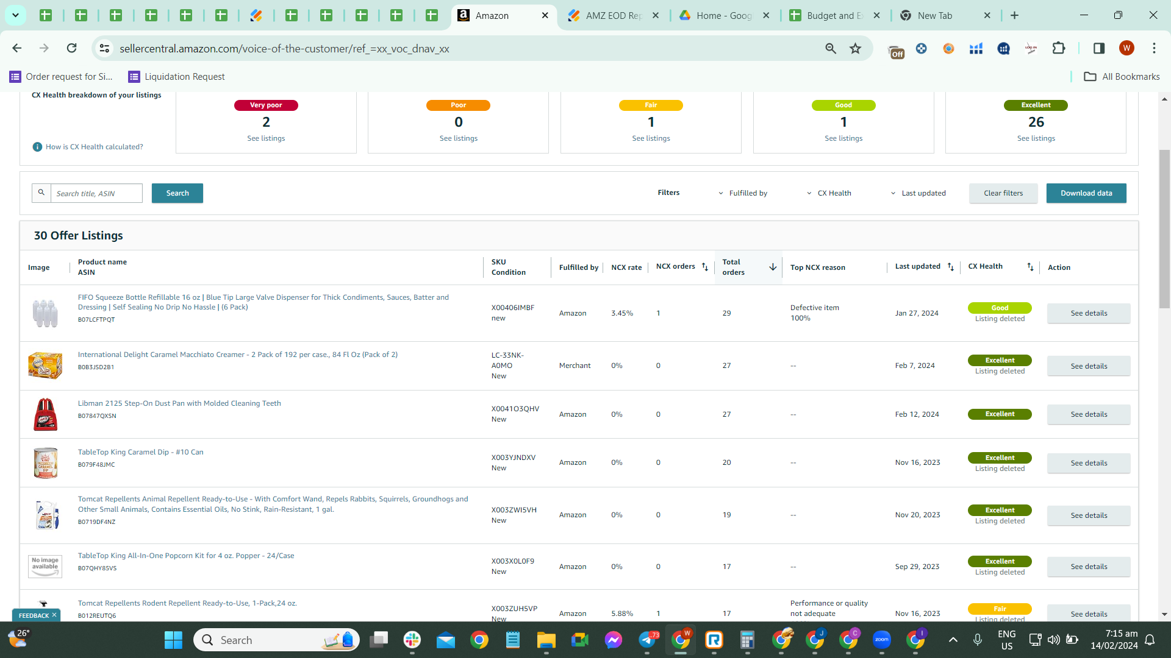Show hidden system tray icons
1171x658 pixels.
(953, 640)
